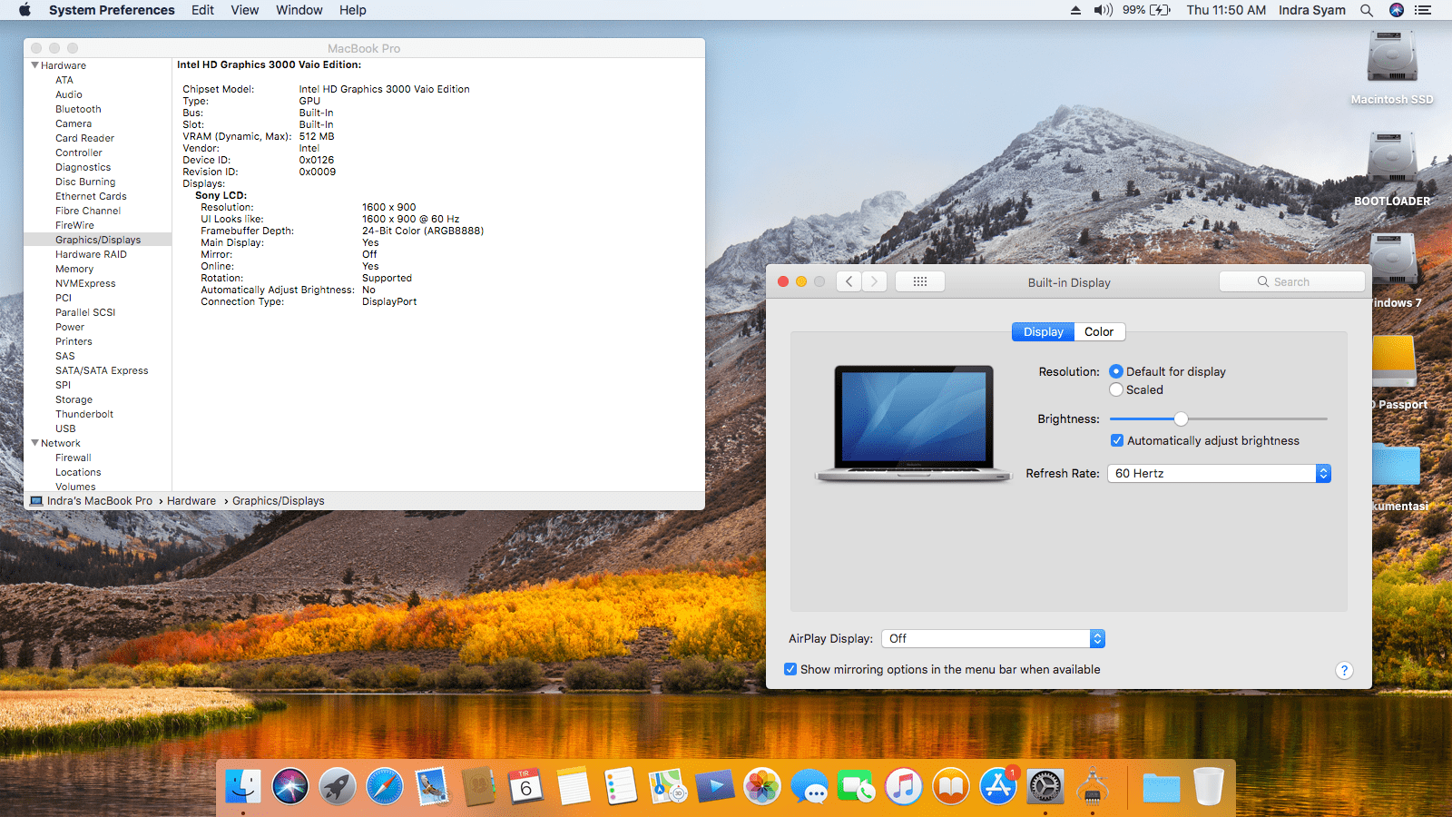Click System Information chip icon in Dock

point(1093,786)
